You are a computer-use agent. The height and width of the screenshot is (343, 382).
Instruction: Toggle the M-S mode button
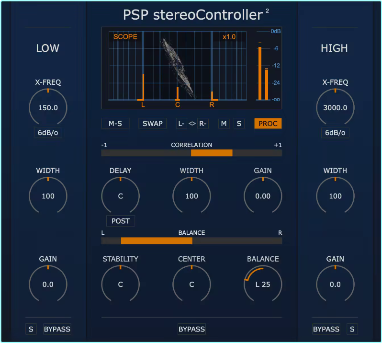pyautogui.click(x=115, y=124)
